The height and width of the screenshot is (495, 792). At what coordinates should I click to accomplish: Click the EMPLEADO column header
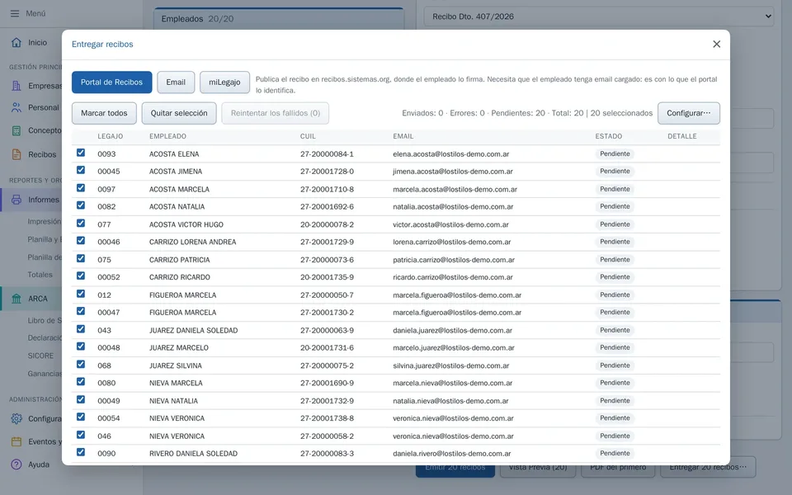pos(167,136)
